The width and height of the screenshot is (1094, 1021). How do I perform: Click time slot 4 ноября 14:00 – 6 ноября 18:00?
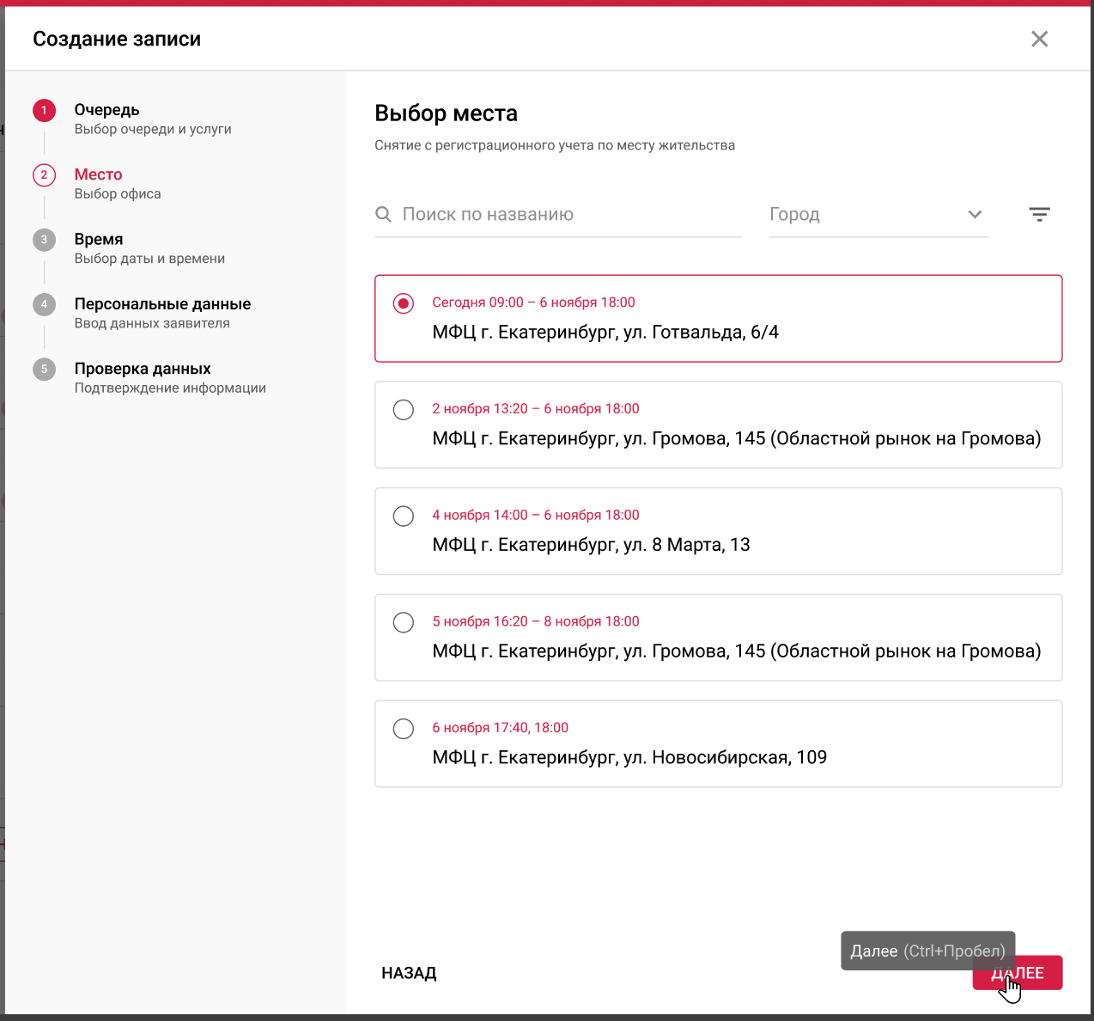click(536, 515)
